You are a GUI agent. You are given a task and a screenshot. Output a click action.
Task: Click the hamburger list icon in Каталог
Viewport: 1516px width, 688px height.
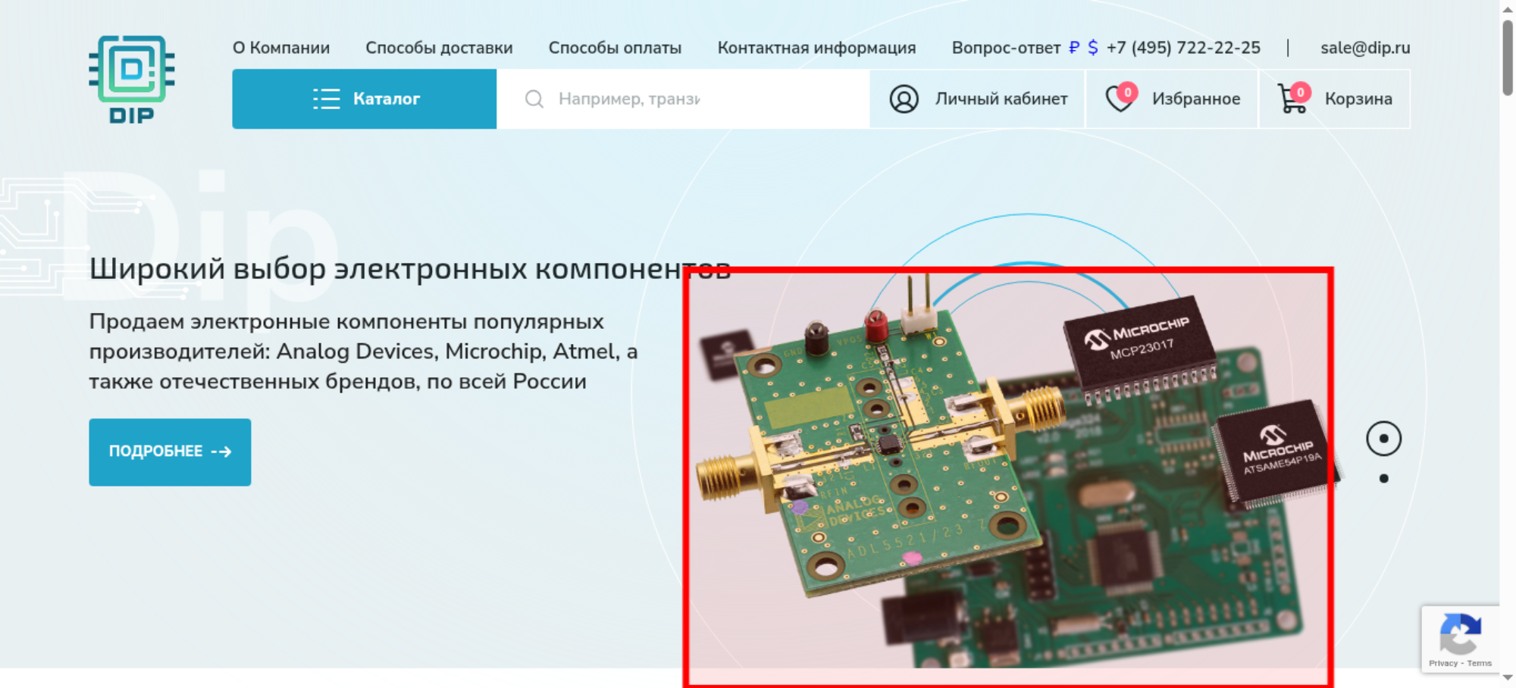point(327,99)
